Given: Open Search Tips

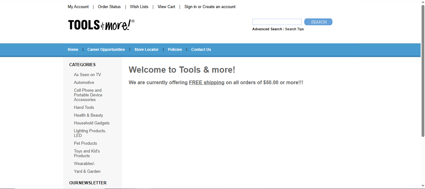Looking at the screenshot, I should click(x=294, y=29).
